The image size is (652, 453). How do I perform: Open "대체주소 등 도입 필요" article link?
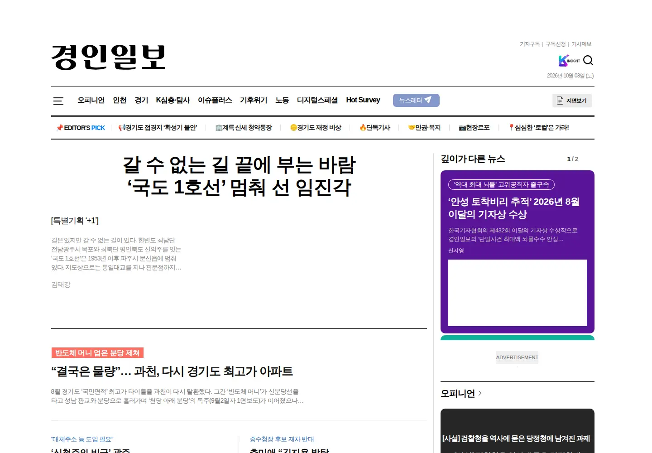click(82, 439)
